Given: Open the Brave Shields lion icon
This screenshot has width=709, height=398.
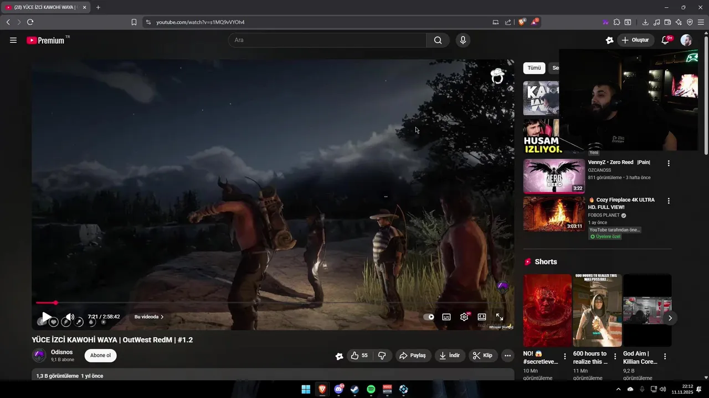Looking at the screenshot, I should tap(522, 22).
